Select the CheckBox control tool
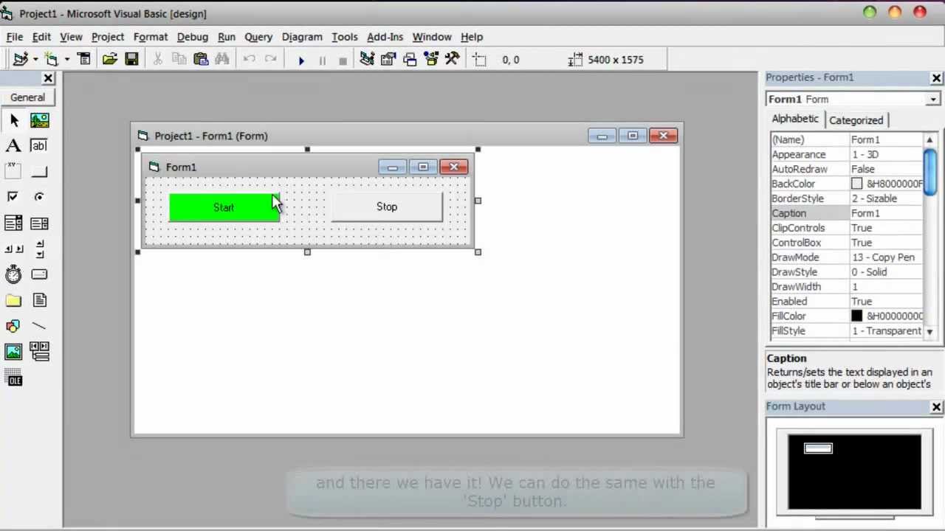The image size is (945, 531). (13, 197)
